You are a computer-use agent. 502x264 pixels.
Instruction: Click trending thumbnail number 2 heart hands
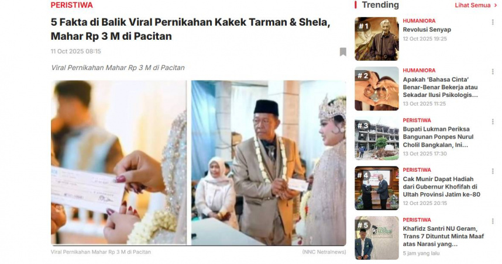tap(377, 89)
